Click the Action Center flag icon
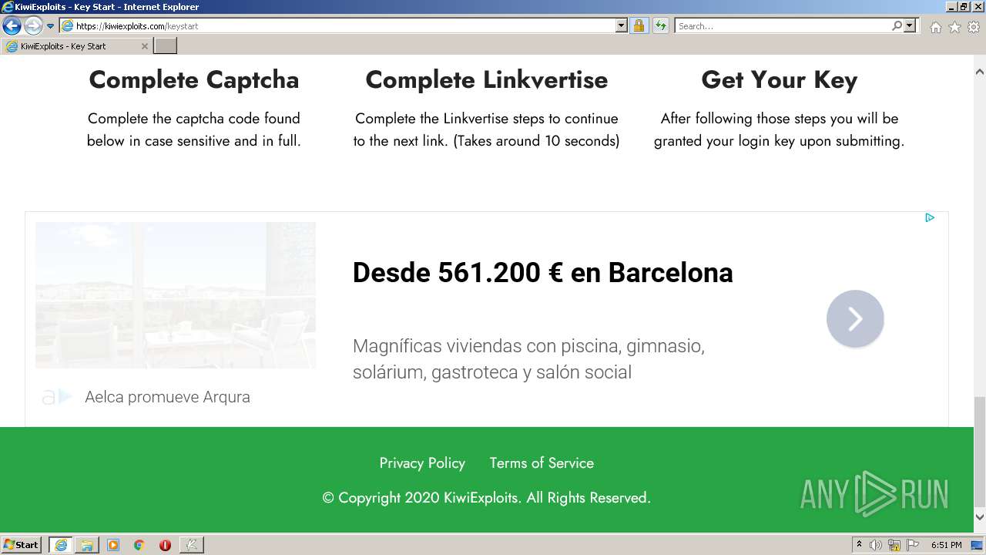Image resolution: width=986 pixels, height=555 pixels. coord(912,545)
